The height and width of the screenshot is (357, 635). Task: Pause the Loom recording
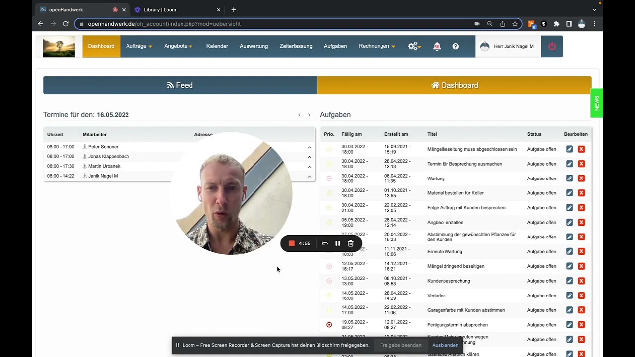pyautogui.click(x=338, y=243)
